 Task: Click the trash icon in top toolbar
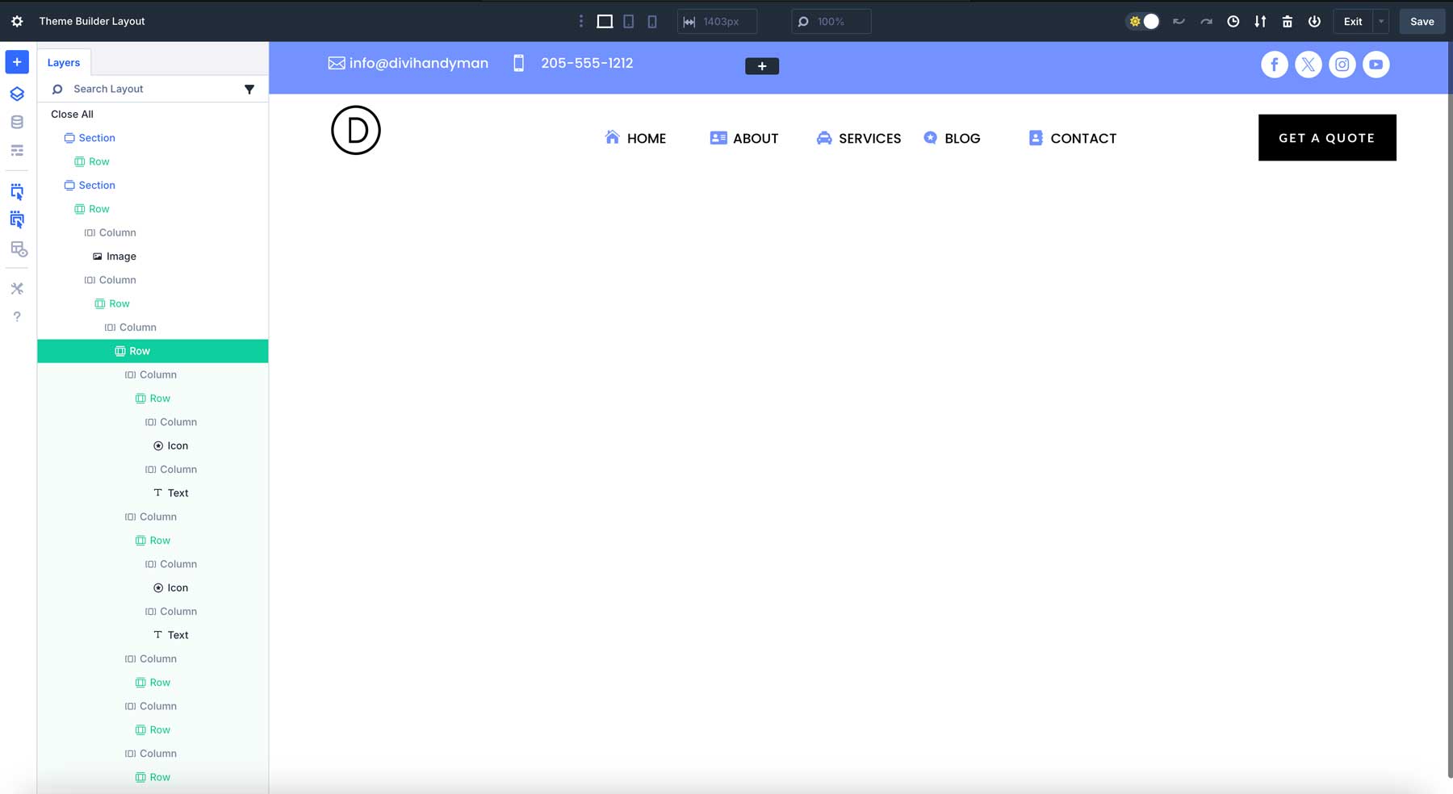pos(1287,22)
